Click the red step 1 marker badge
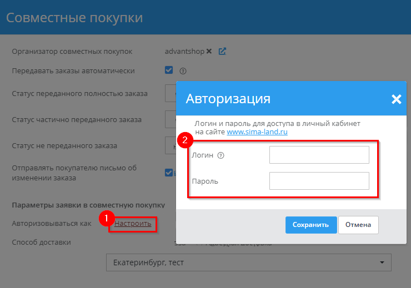Viewport: 411px width, 288px height. [x=106, y=219]
